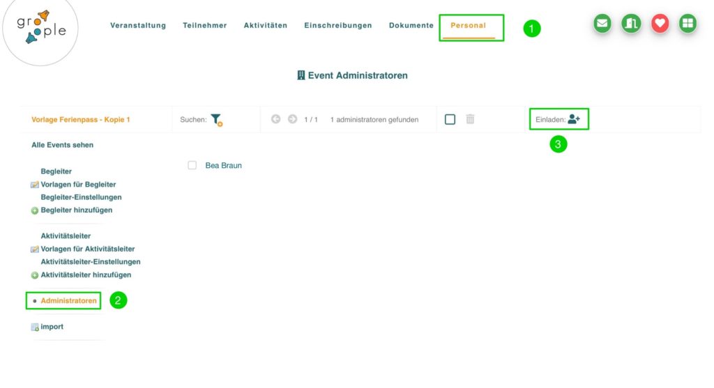Click the trash delete icon
The height and width of the screenshot is (388, 714).
470,119
